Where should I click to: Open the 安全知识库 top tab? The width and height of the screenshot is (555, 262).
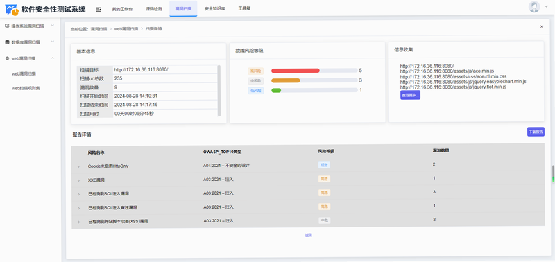[215, 8]
